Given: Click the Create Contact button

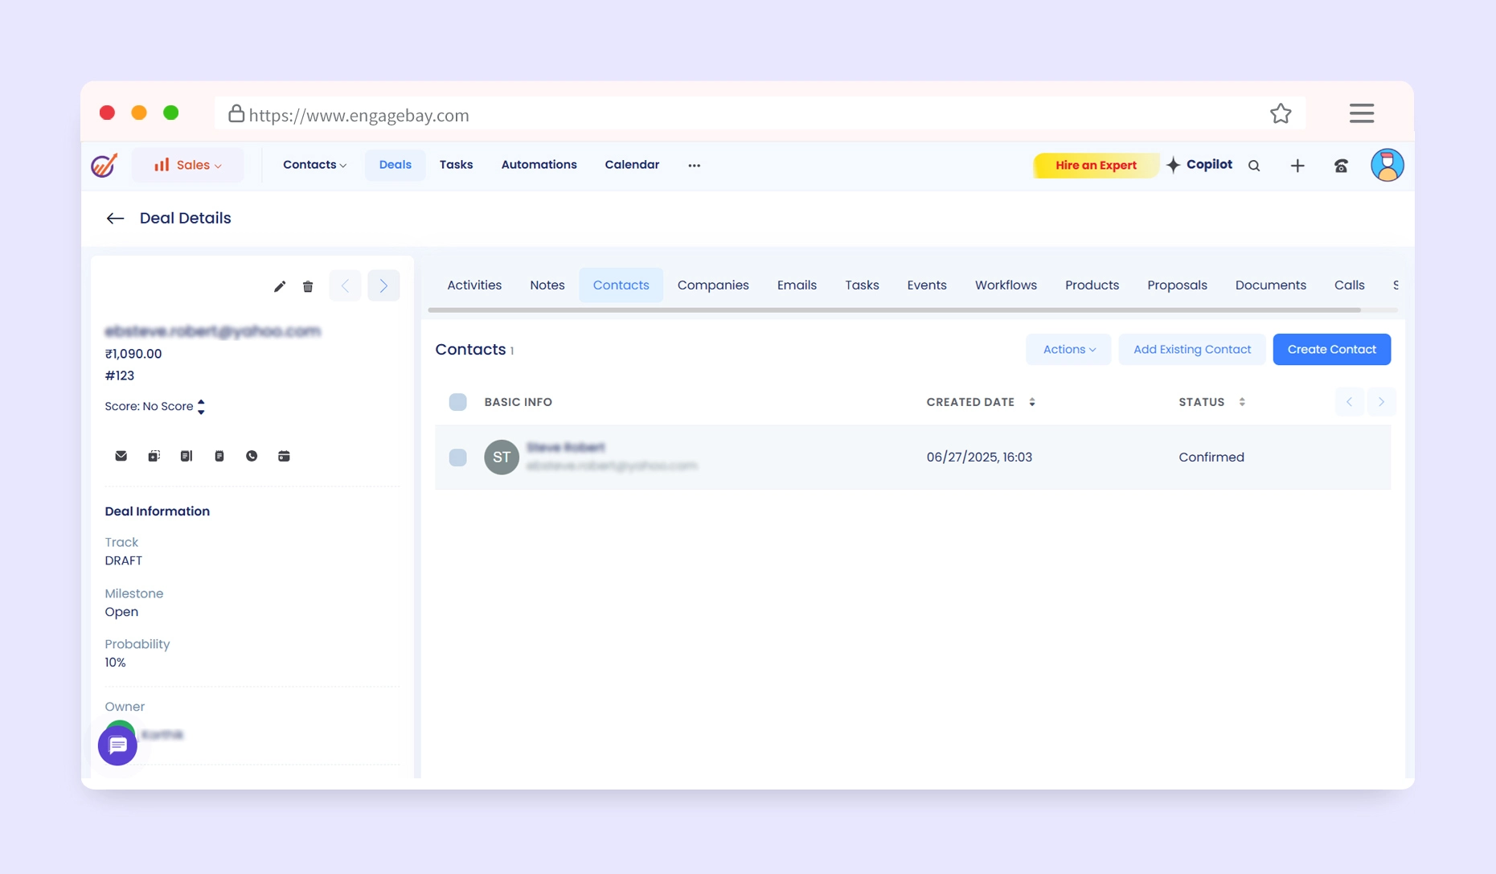Looking at the screenshot, I should (x=1331, y=350).
